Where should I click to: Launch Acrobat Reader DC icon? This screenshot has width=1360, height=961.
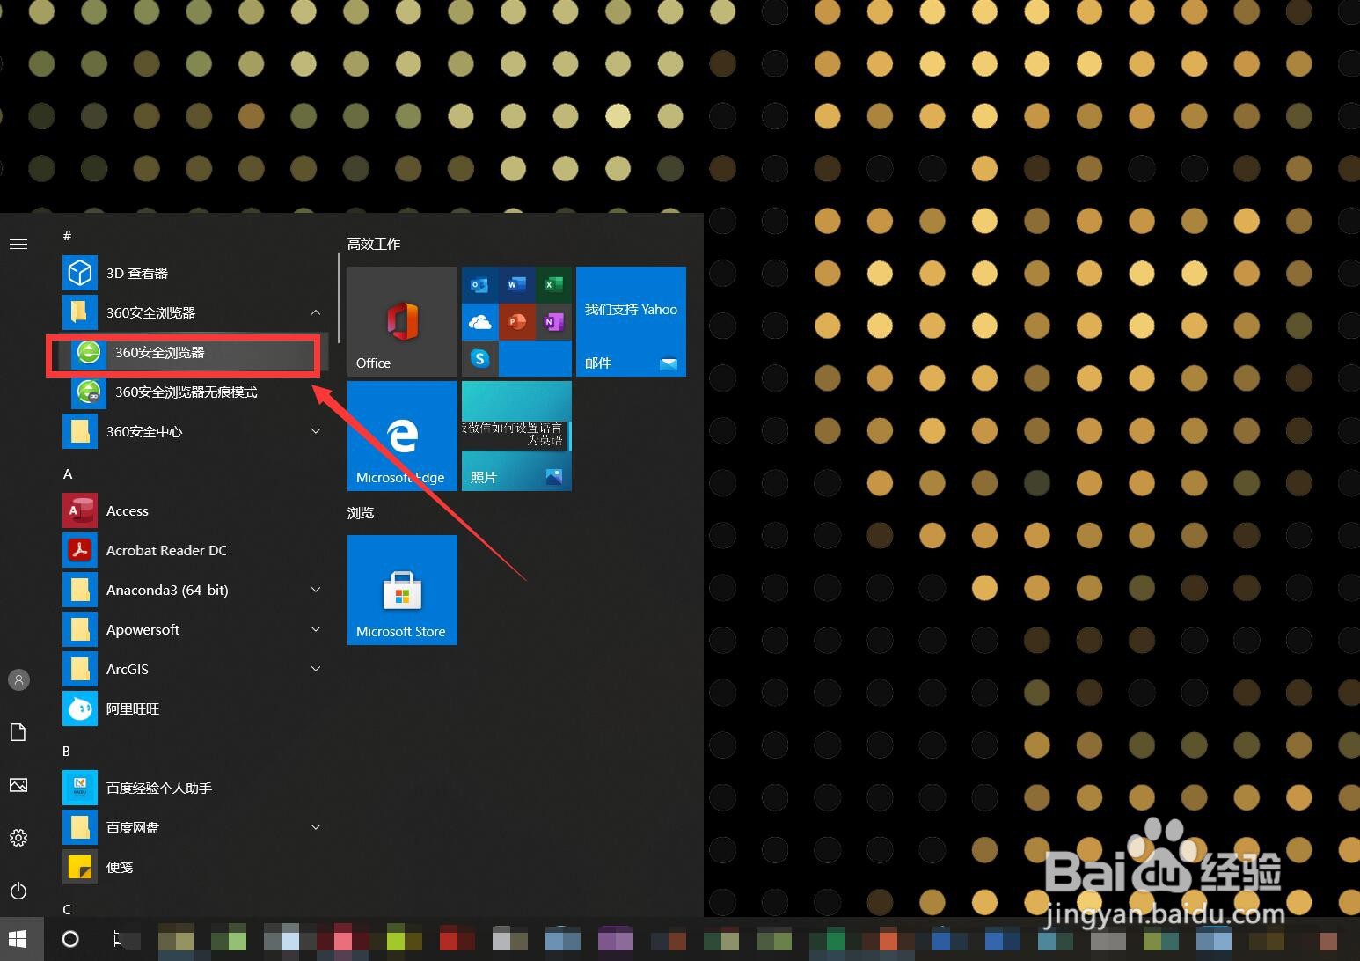tap(80, 550)
